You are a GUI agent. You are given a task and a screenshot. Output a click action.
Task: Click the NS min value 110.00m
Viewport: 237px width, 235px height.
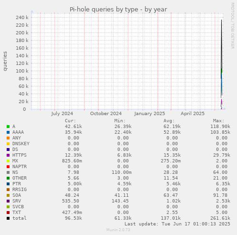122,172
